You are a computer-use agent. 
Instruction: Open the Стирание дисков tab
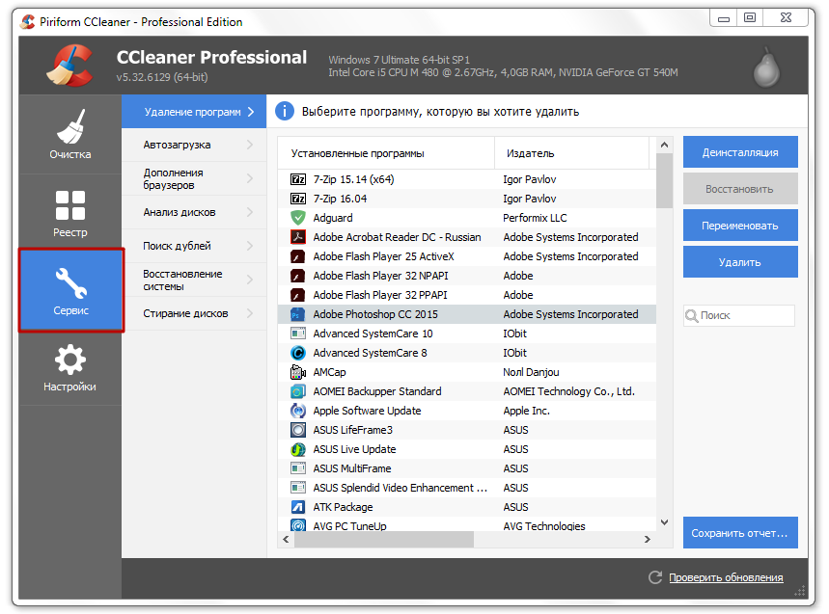(x=194, y=313)
